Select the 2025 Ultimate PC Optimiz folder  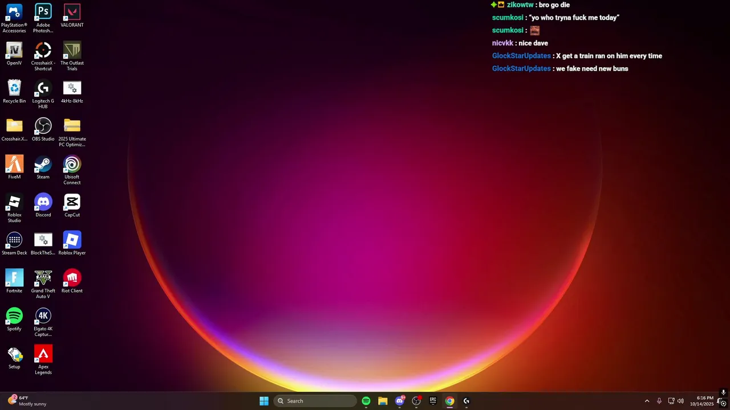[72, 133]
